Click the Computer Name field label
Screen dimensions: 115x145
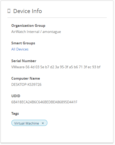click(x=26, y=78)
